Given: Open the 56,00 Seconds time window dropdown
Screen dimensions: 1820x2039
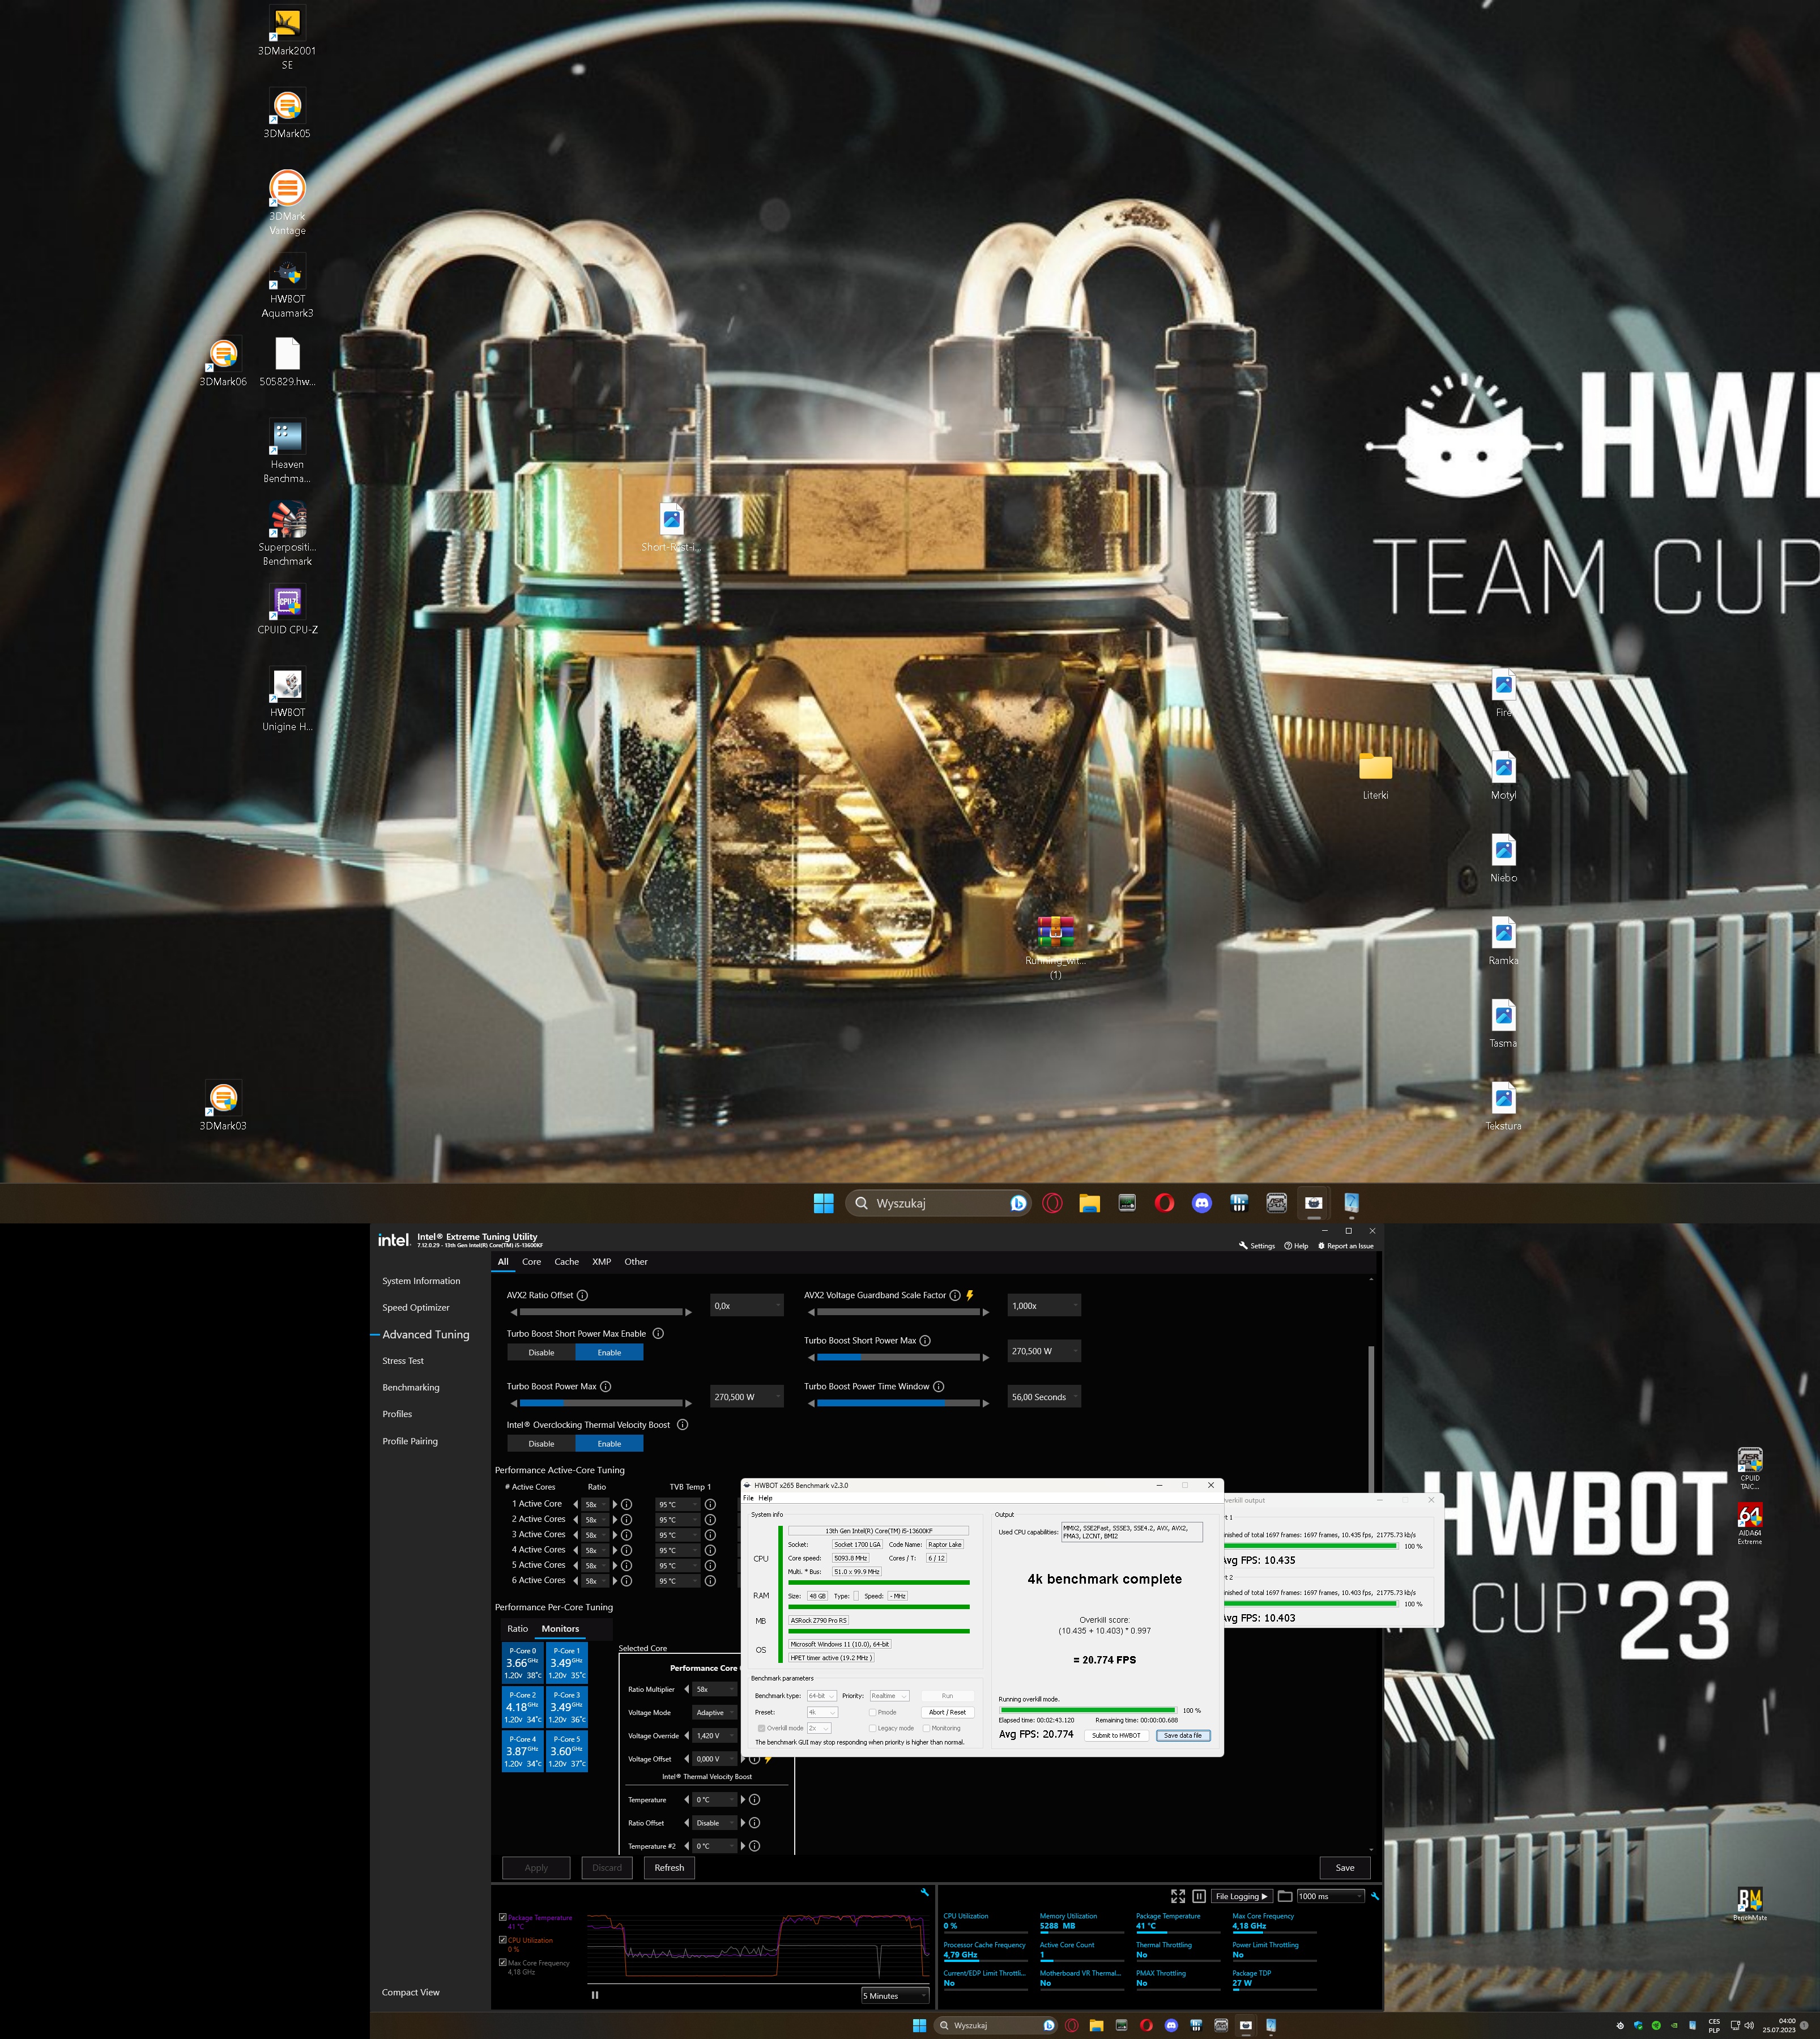Looking at the screenshot, I should pyautogui.click(x=1044, y=1397).
